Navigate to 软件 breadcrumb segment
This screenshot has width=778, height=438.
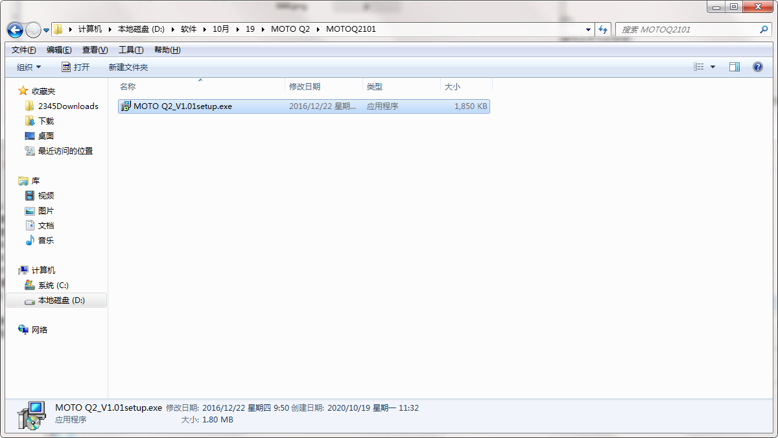click(189, 29)
